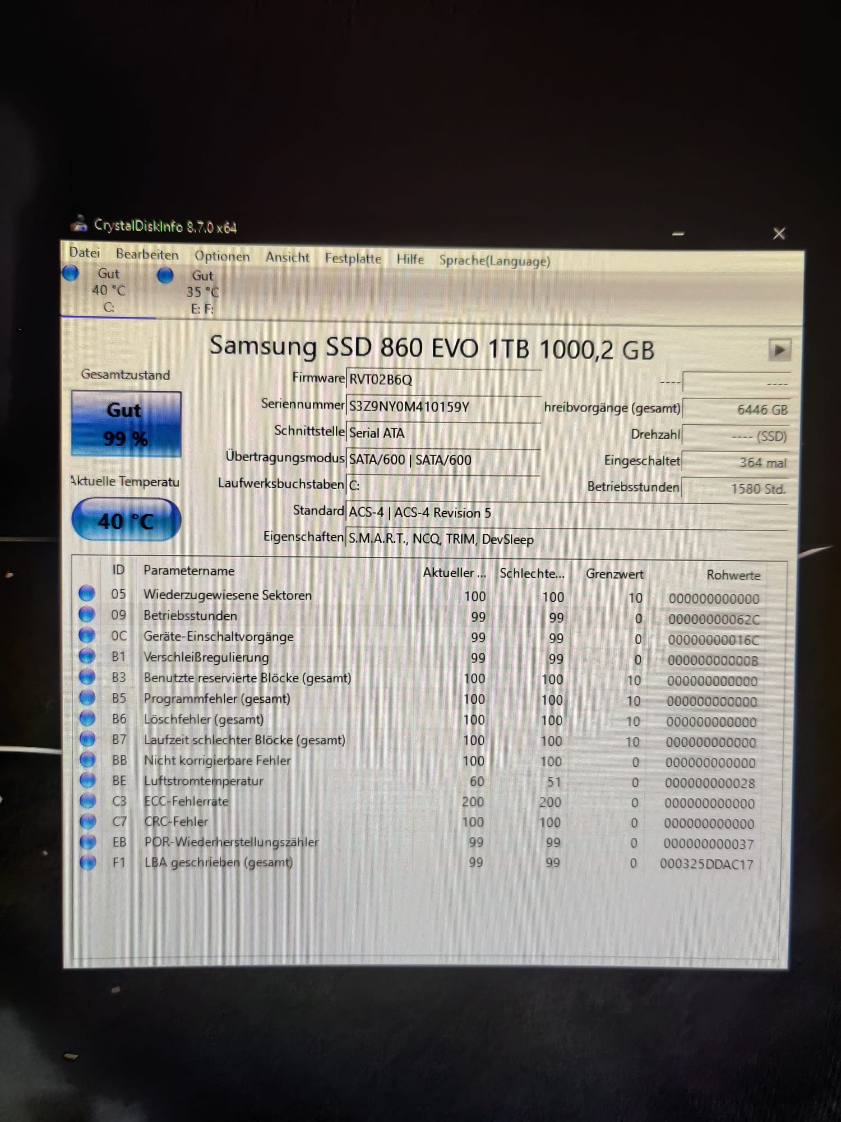The height and width of the screenshot is (1122, 841).
Task: Click the Drehzahl ---- (SSD) value
Action: (736, 436)
